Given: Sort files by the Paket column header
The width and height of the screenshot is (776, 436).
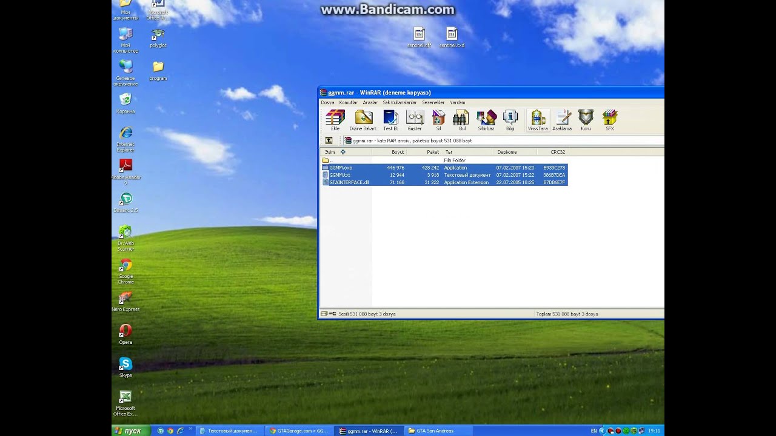Looking at the screenshot, I should (x=424, y=152).
